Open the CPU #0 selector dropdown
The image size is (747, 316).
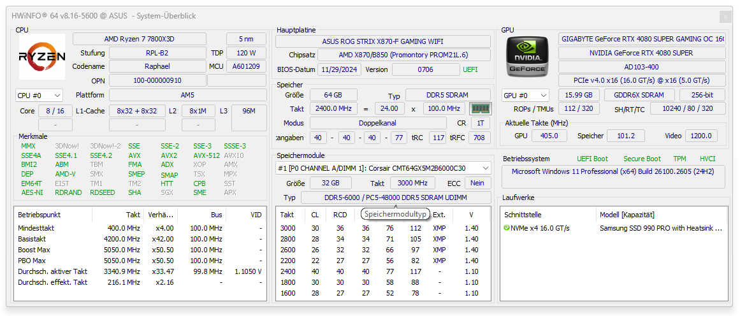pyautogui.click(x=39, y=95)
